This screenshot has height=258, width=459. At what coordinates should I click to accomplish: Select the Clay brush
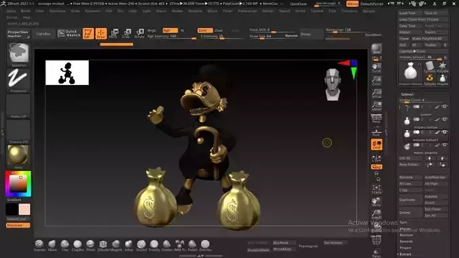[65, 245]
